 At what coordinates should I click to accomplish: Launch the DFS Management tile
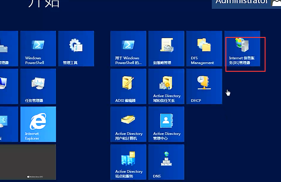click(x=204, y=49)
